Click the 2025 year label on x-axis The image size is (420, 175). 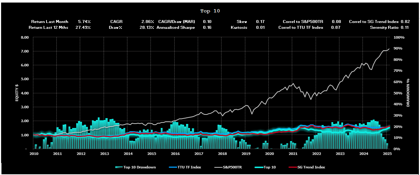pos(387,154)
